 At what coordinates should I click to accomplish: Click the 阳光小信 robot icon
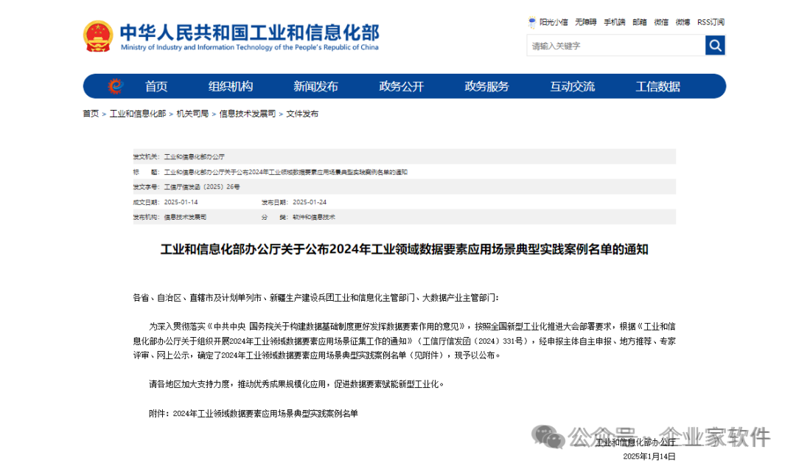[x=532, y=22]
